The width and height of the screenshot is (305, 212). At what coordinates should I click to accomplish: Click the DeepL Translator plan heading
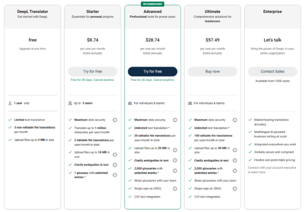[32, 11]
